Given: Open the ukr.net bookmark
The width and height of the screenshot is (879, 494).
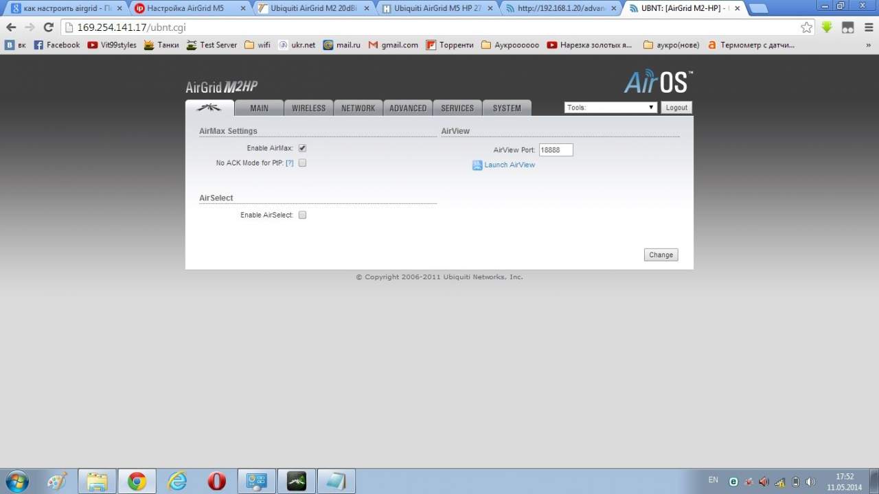Looking at the screenshot, I should [x=297, y=45].
